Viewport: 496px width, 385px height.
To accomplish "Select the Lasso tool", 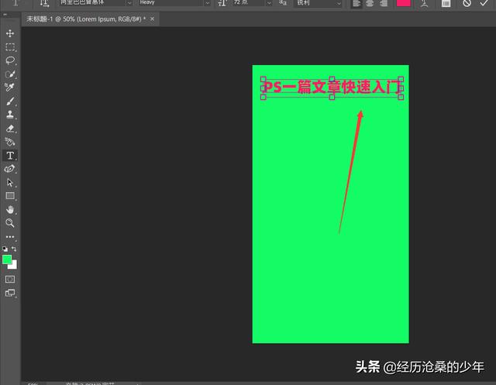I will tap(10, 60).
